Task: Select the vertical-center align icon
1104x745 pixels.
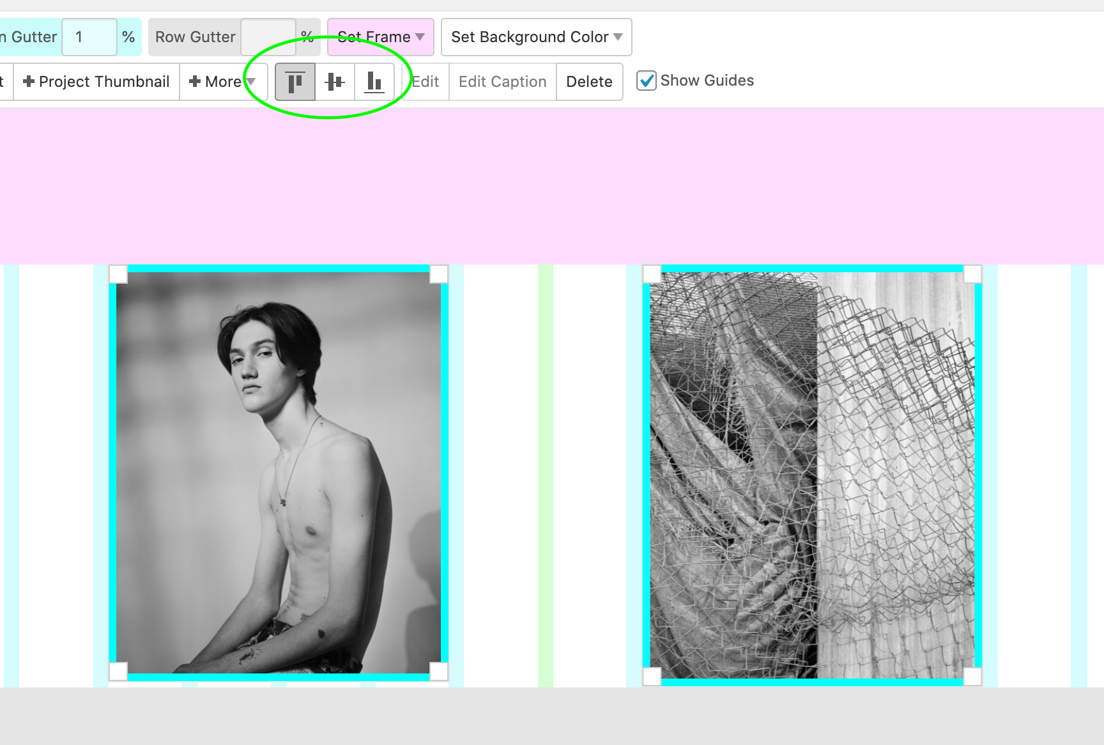Action: tap(334, 81)
